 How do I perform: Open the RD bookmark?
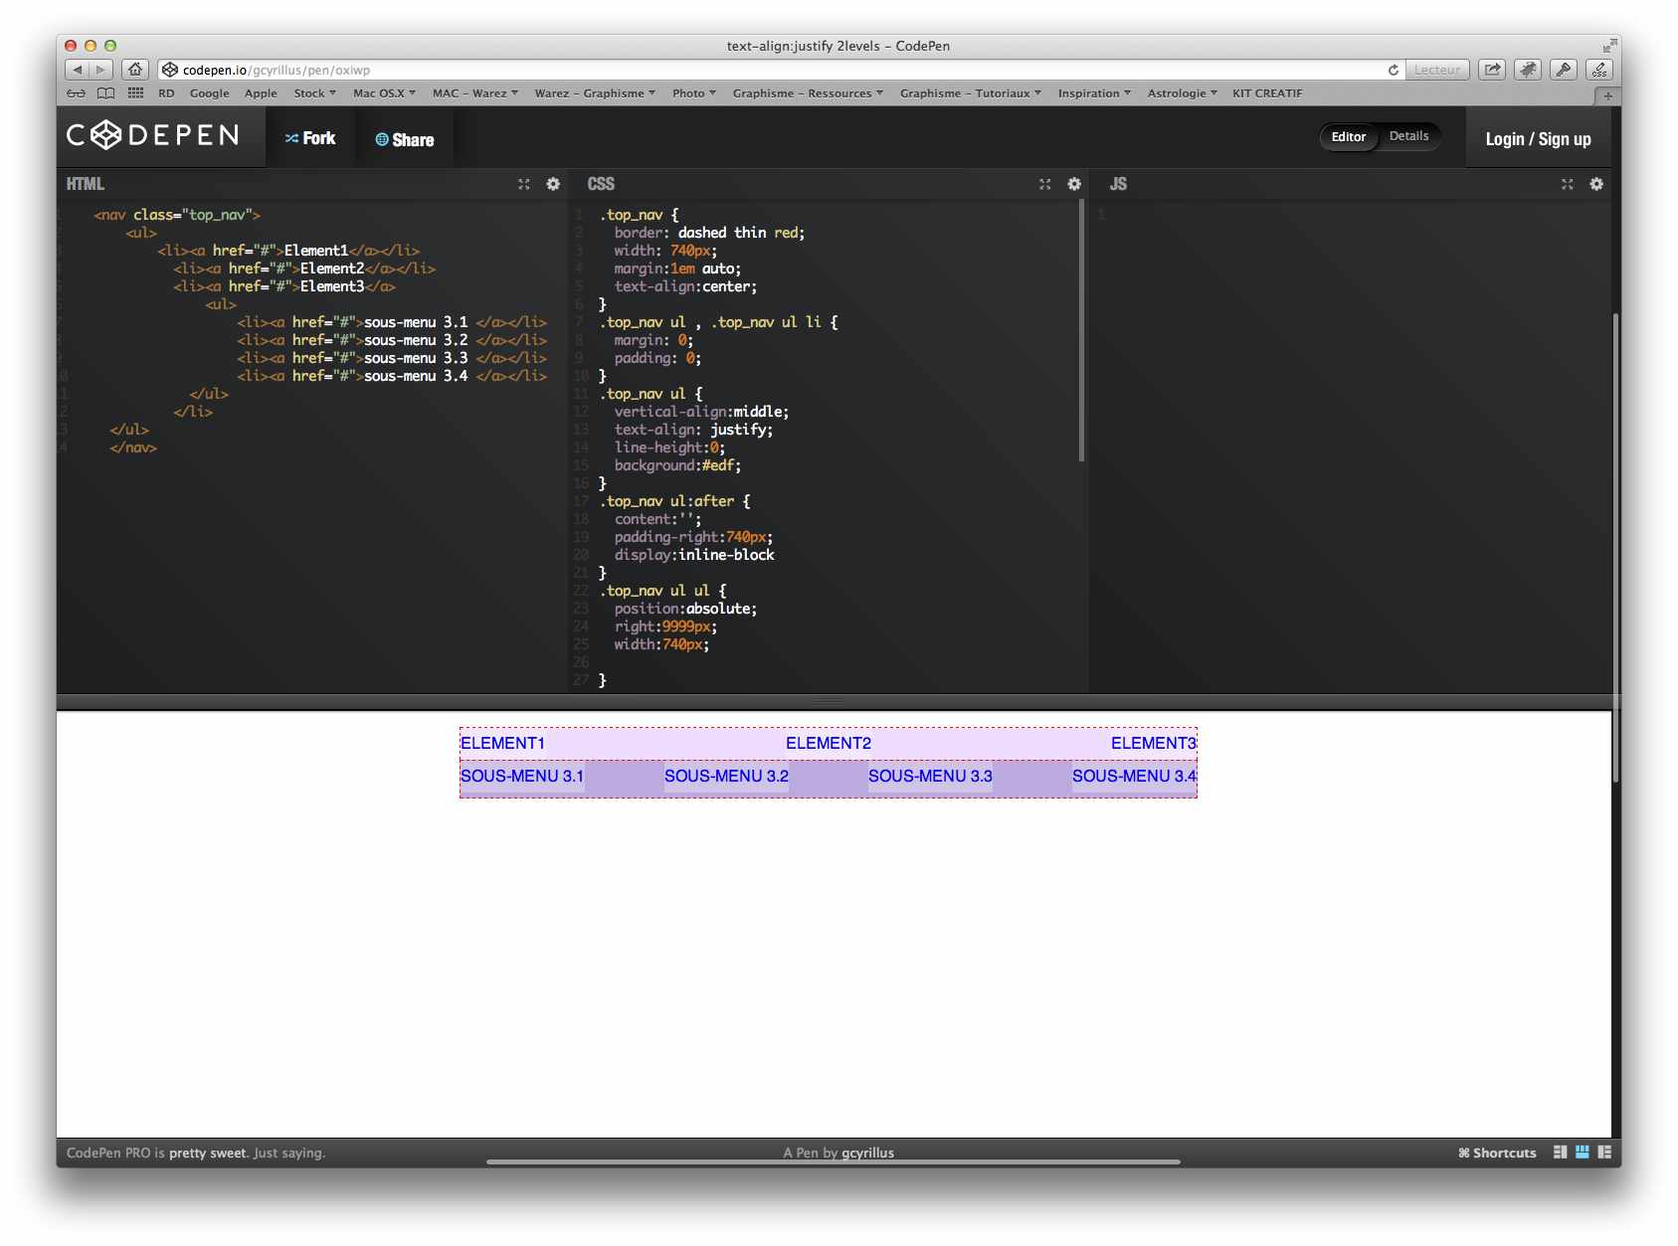(x=166, y=93)
